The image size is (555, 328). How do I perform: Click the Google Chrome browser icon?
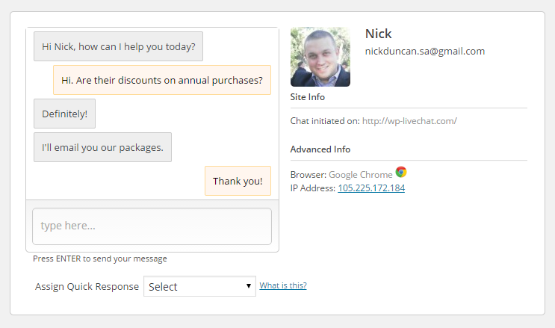pos(401,173)
